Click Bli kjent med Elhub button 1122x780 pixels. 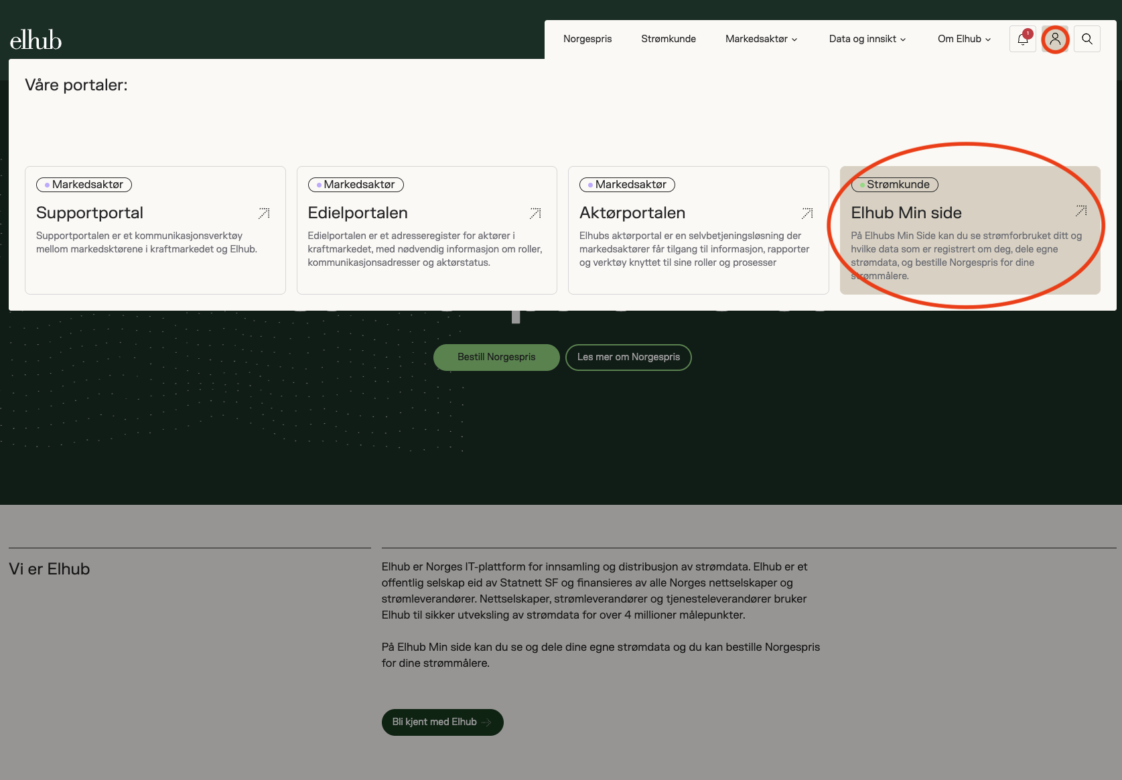click(x=442, y=722)
